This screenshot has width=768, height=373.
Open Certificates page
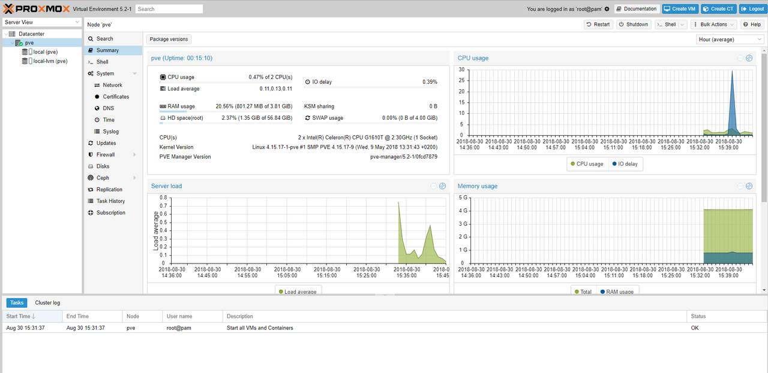[x=113, y=96]
